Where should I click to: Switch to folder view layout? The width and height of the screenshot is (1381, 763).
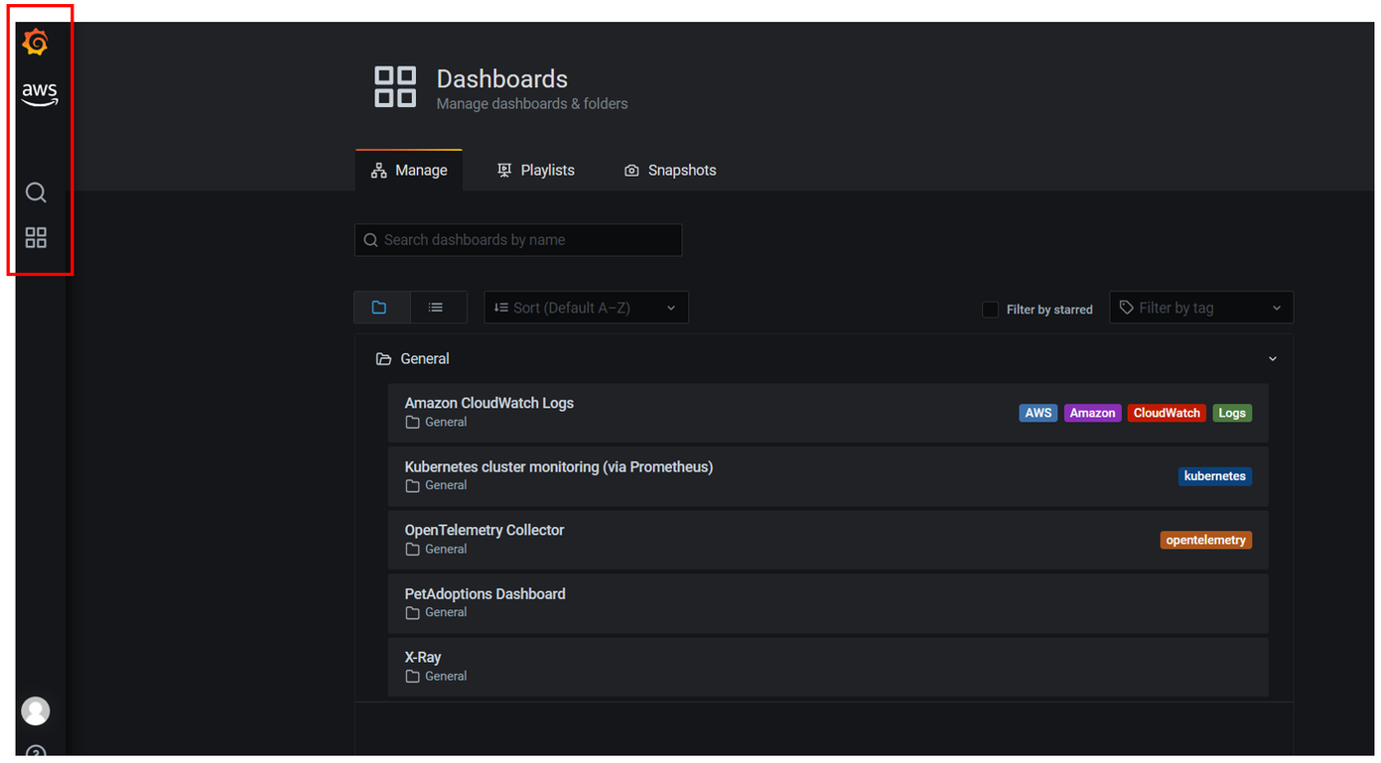379,308
